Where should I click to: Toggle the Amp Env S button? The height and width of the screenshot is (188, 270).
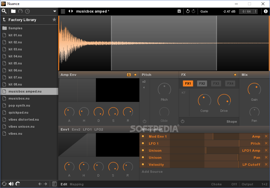point(129,75)
